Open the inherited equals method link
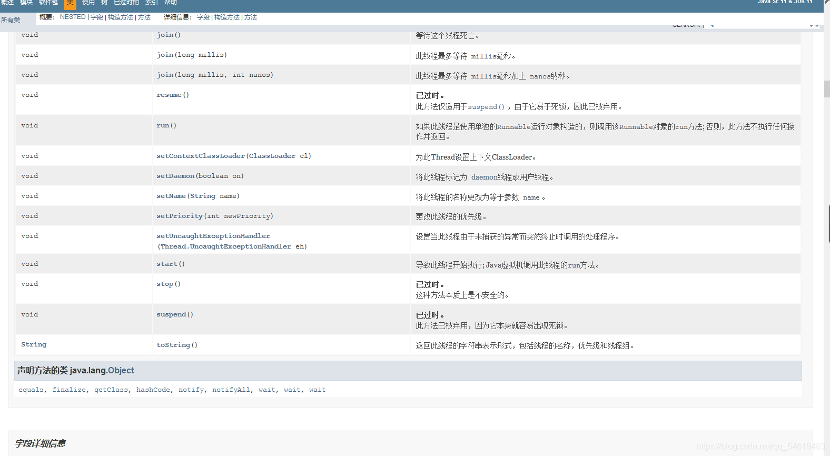 point(31,390)
